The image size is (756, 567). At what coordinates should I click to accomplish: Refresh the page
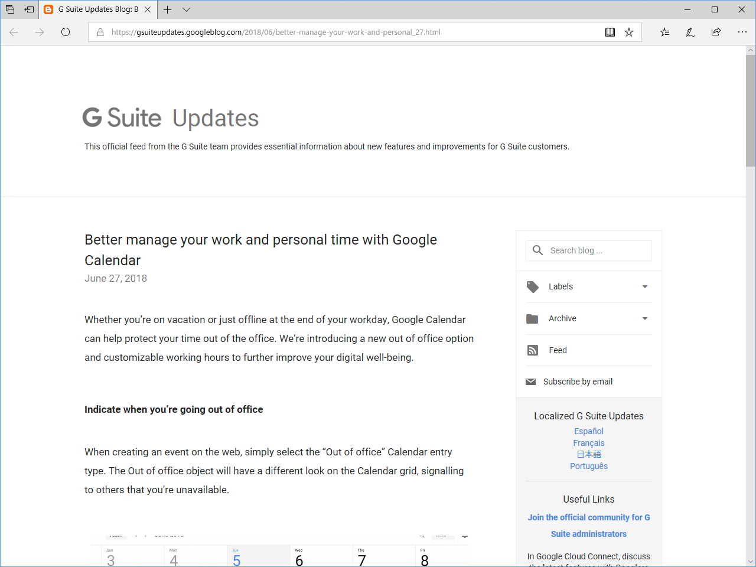click(65, 32)
